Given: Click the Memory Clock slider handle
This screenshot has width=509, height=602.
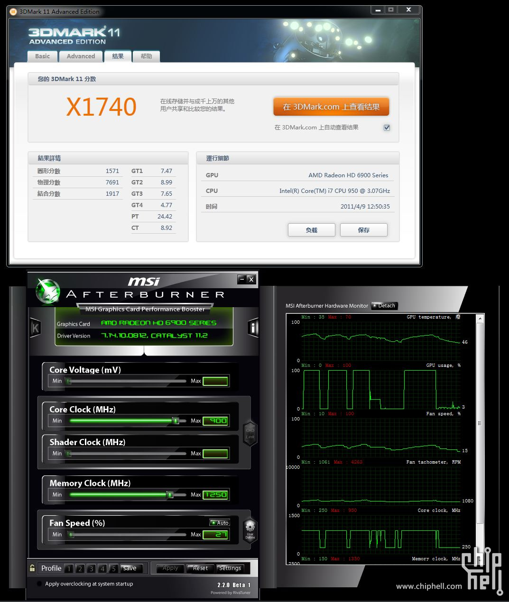Looking at the screenshot, I should click(x=169, y=494).
